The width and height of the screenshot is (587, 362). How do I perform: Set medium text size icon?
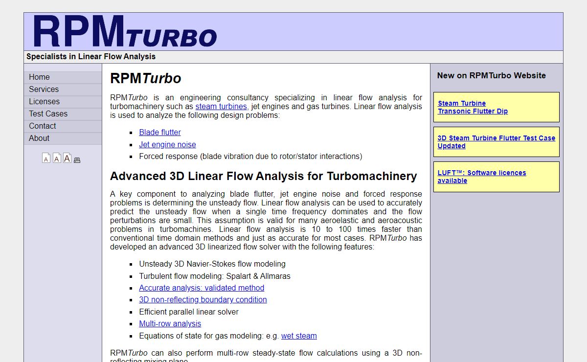click(x=57, y=158)
